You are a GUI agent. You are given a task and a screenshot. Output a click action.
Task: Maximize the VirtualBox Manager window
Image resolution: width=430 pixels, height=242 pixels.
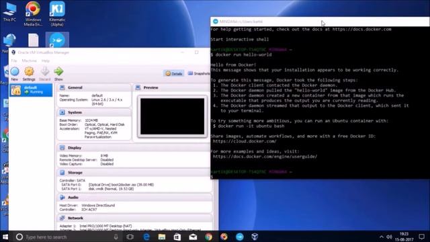[x=197, y=52]
